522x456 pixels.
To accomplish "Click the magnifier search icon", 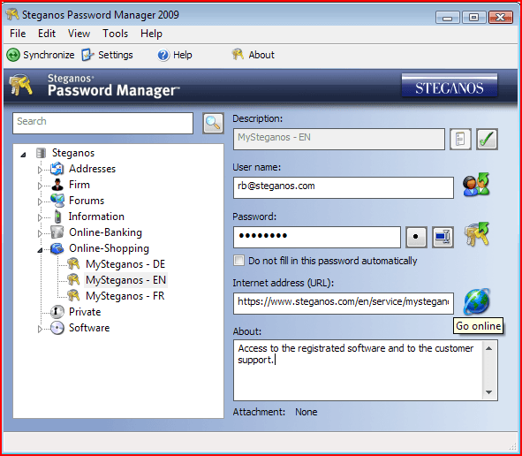I will pos(213,123).
